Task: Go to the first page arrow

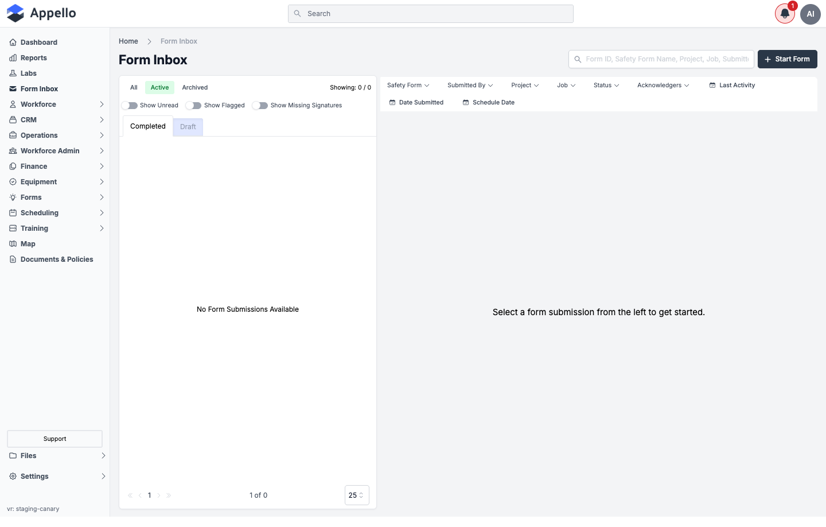Action: pyautogui.click(x=130, y=495)
